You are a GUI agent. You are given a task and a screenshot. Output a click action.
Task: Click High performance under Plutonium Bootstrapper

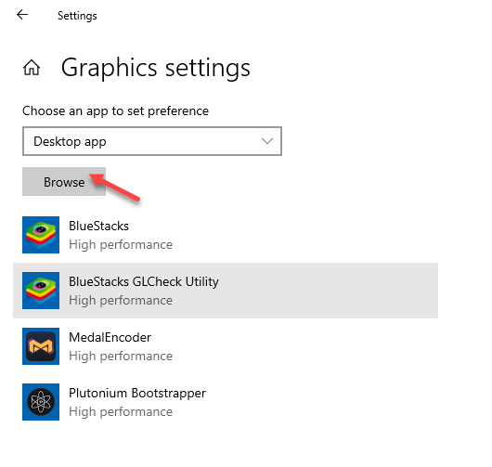pyautogui.click(x=121, y=412)
